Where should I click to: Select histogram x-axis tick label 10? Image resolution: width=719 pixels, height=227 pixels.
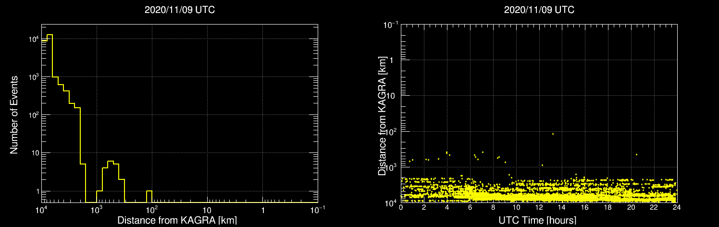point(207,211)
